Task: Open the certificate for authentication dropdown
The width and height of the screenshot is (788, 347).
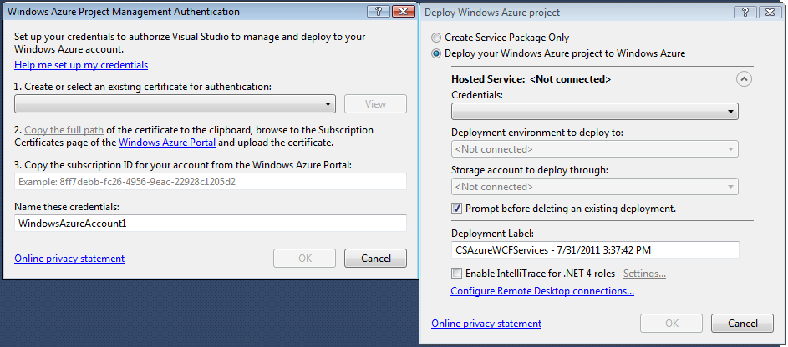Action: click(x=175, y=103)
